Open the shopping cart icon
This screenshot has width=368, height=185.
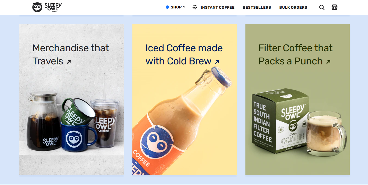coord(334,7)
